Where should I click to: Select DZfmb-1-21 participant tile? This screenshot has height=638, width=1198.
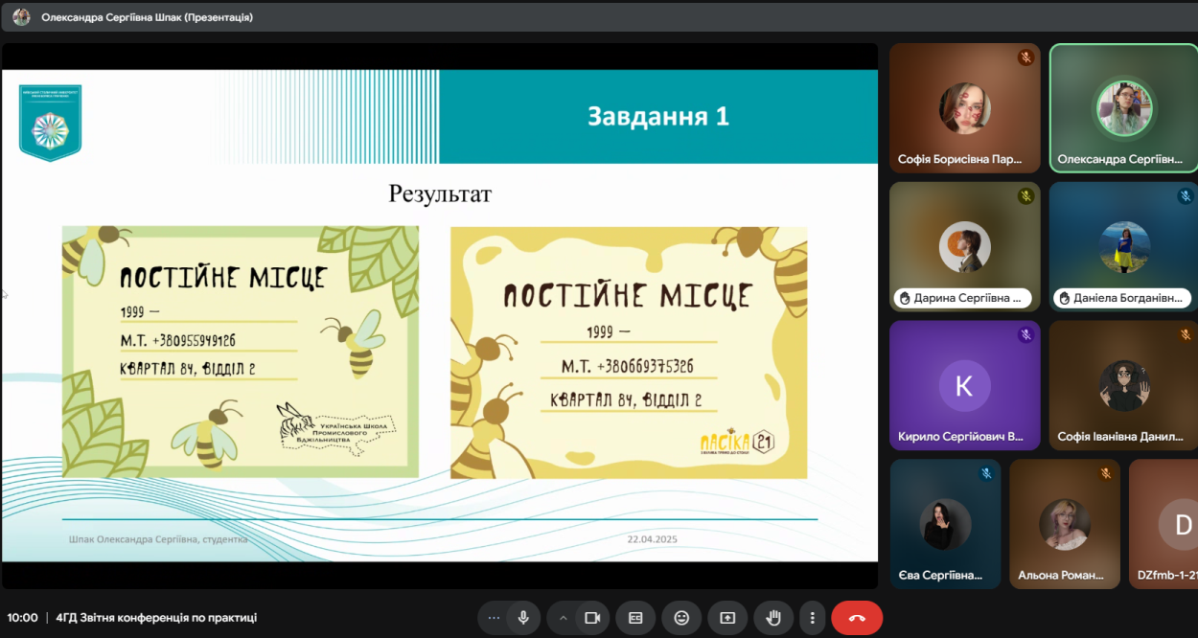(1163, 523)
